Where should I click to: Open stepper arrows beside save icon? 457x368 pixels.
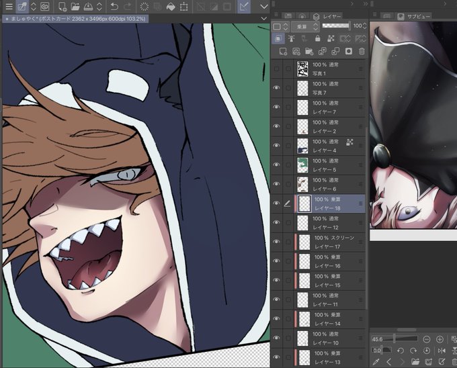coord(99,7)
